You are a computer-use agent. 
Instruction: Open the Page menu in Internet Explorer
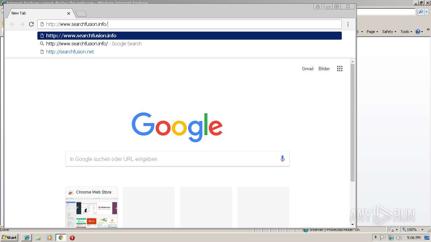pos(372,32)
